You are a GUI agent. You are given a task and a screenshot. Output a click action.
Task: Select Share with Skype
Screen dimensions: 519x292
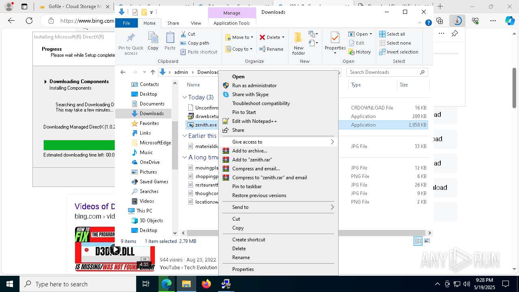[250, 94]
